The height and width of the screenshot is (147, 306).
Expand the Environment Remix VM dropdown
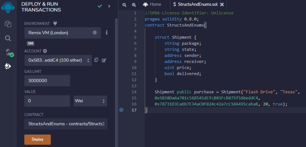click(63, 33)
